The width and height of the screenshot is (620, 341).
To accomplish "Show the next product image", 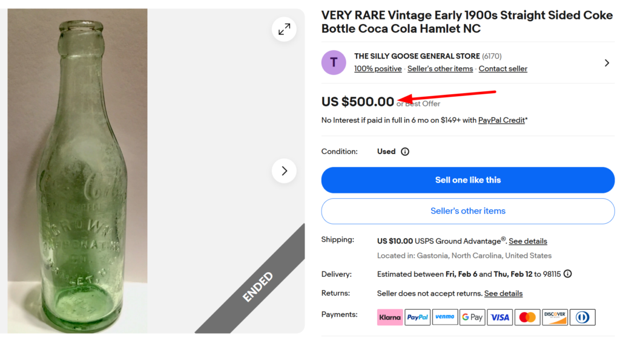I will (284, 170).
